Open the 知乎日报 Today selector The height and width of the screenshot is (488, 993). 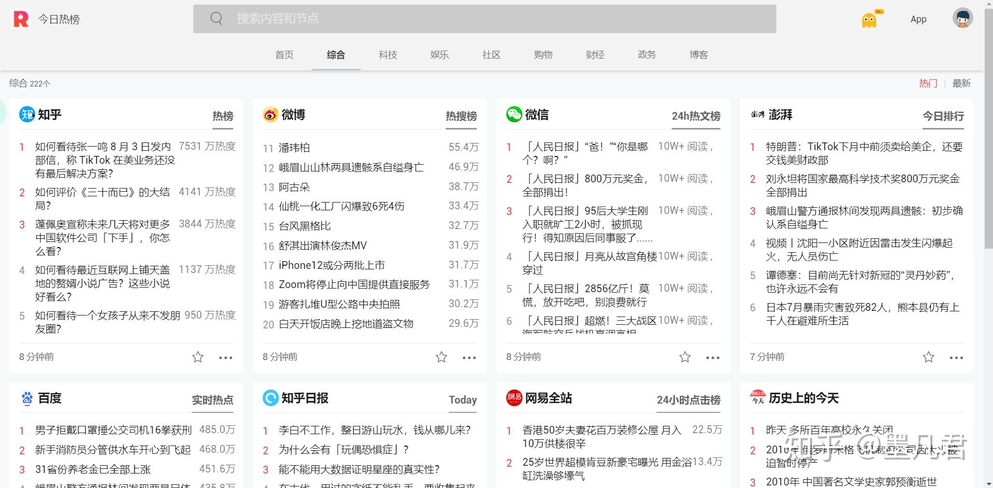(x=463, y=400)
